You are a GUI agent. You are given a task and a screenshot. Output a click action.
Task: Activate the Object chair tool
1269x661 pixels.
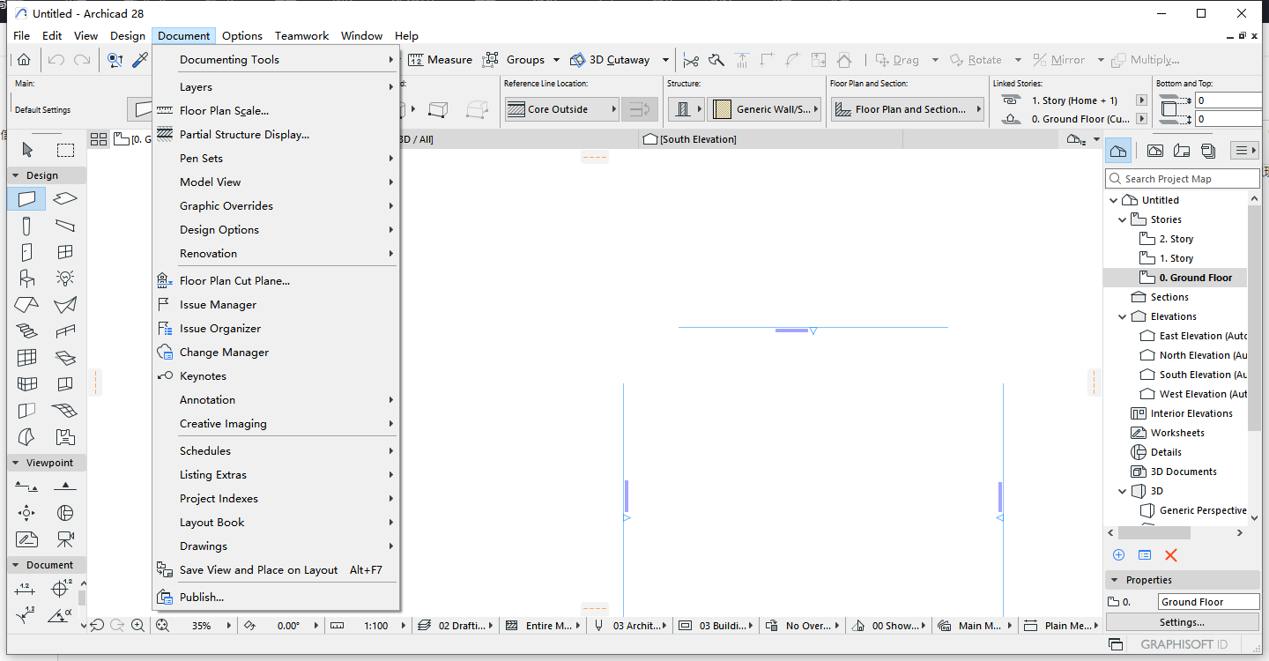tap(26, 279)
